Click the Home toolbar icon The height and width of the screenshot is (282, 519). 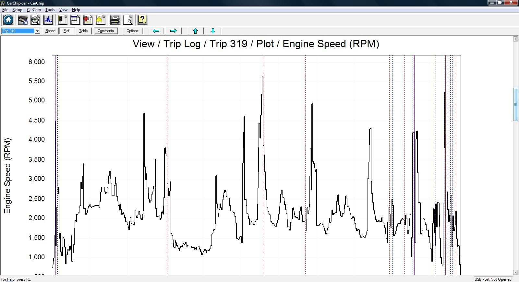(8, 20)
